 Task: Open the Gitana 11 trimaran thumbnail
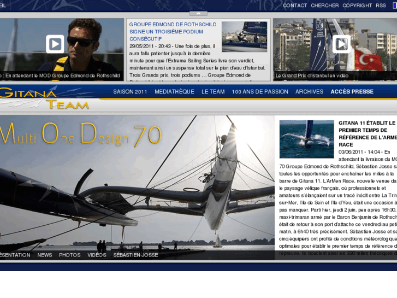pyautogui.click(x=306, y=139)
